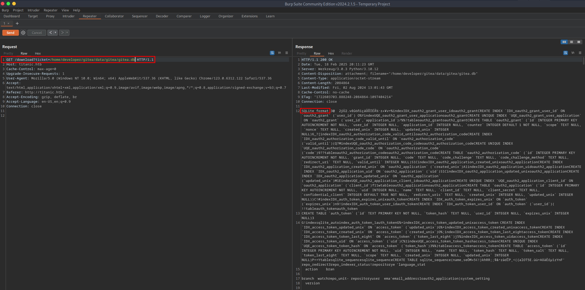Select Hex view in Response pane

(331, 53)
